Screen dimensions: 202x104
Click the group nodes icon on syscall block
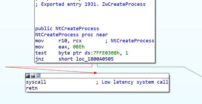coord(38,76)
